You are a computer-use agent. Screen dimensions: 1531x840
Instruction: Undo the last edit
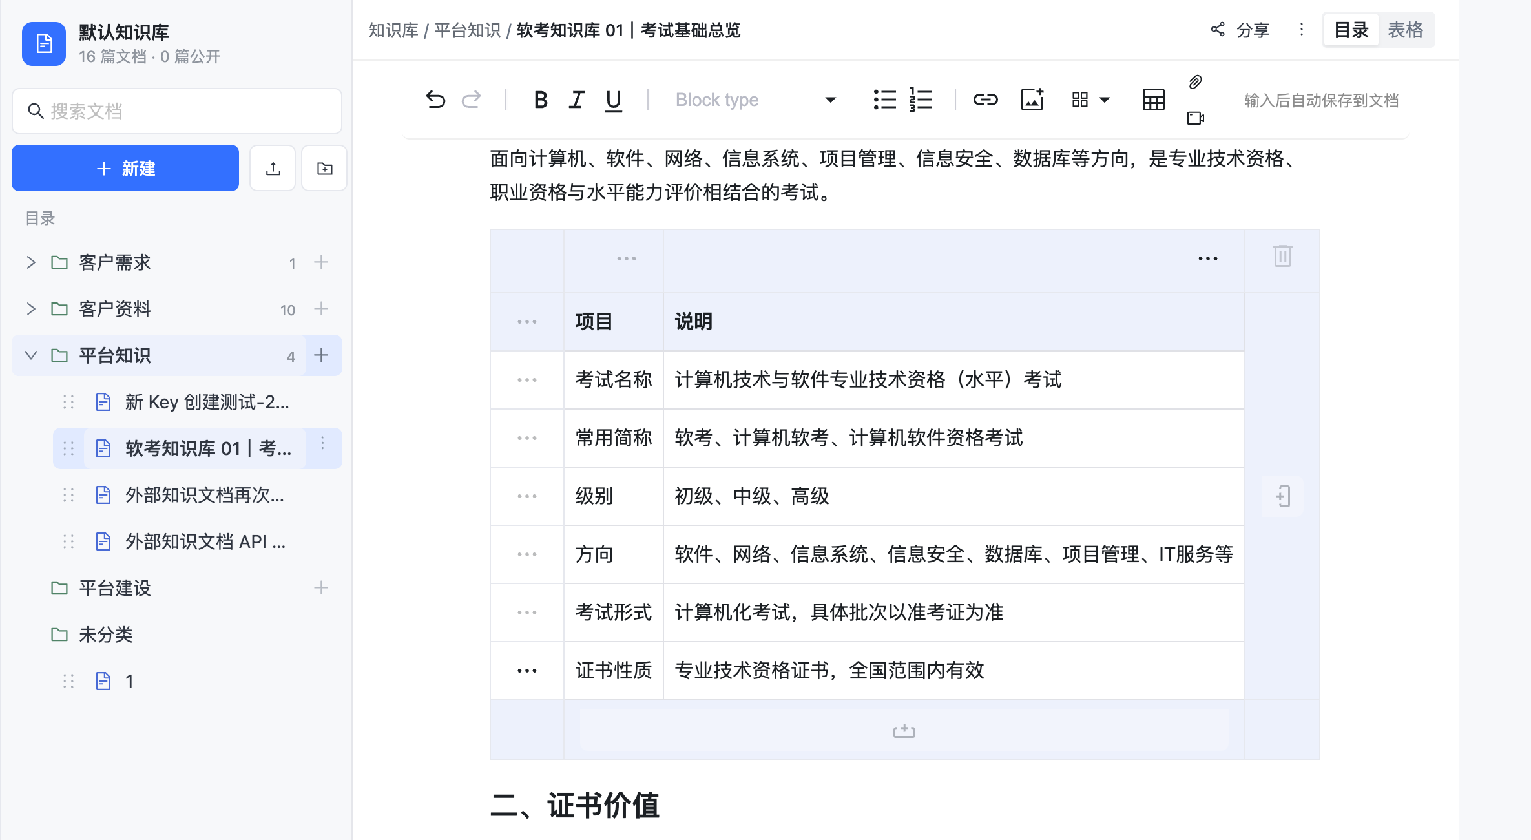436,100
